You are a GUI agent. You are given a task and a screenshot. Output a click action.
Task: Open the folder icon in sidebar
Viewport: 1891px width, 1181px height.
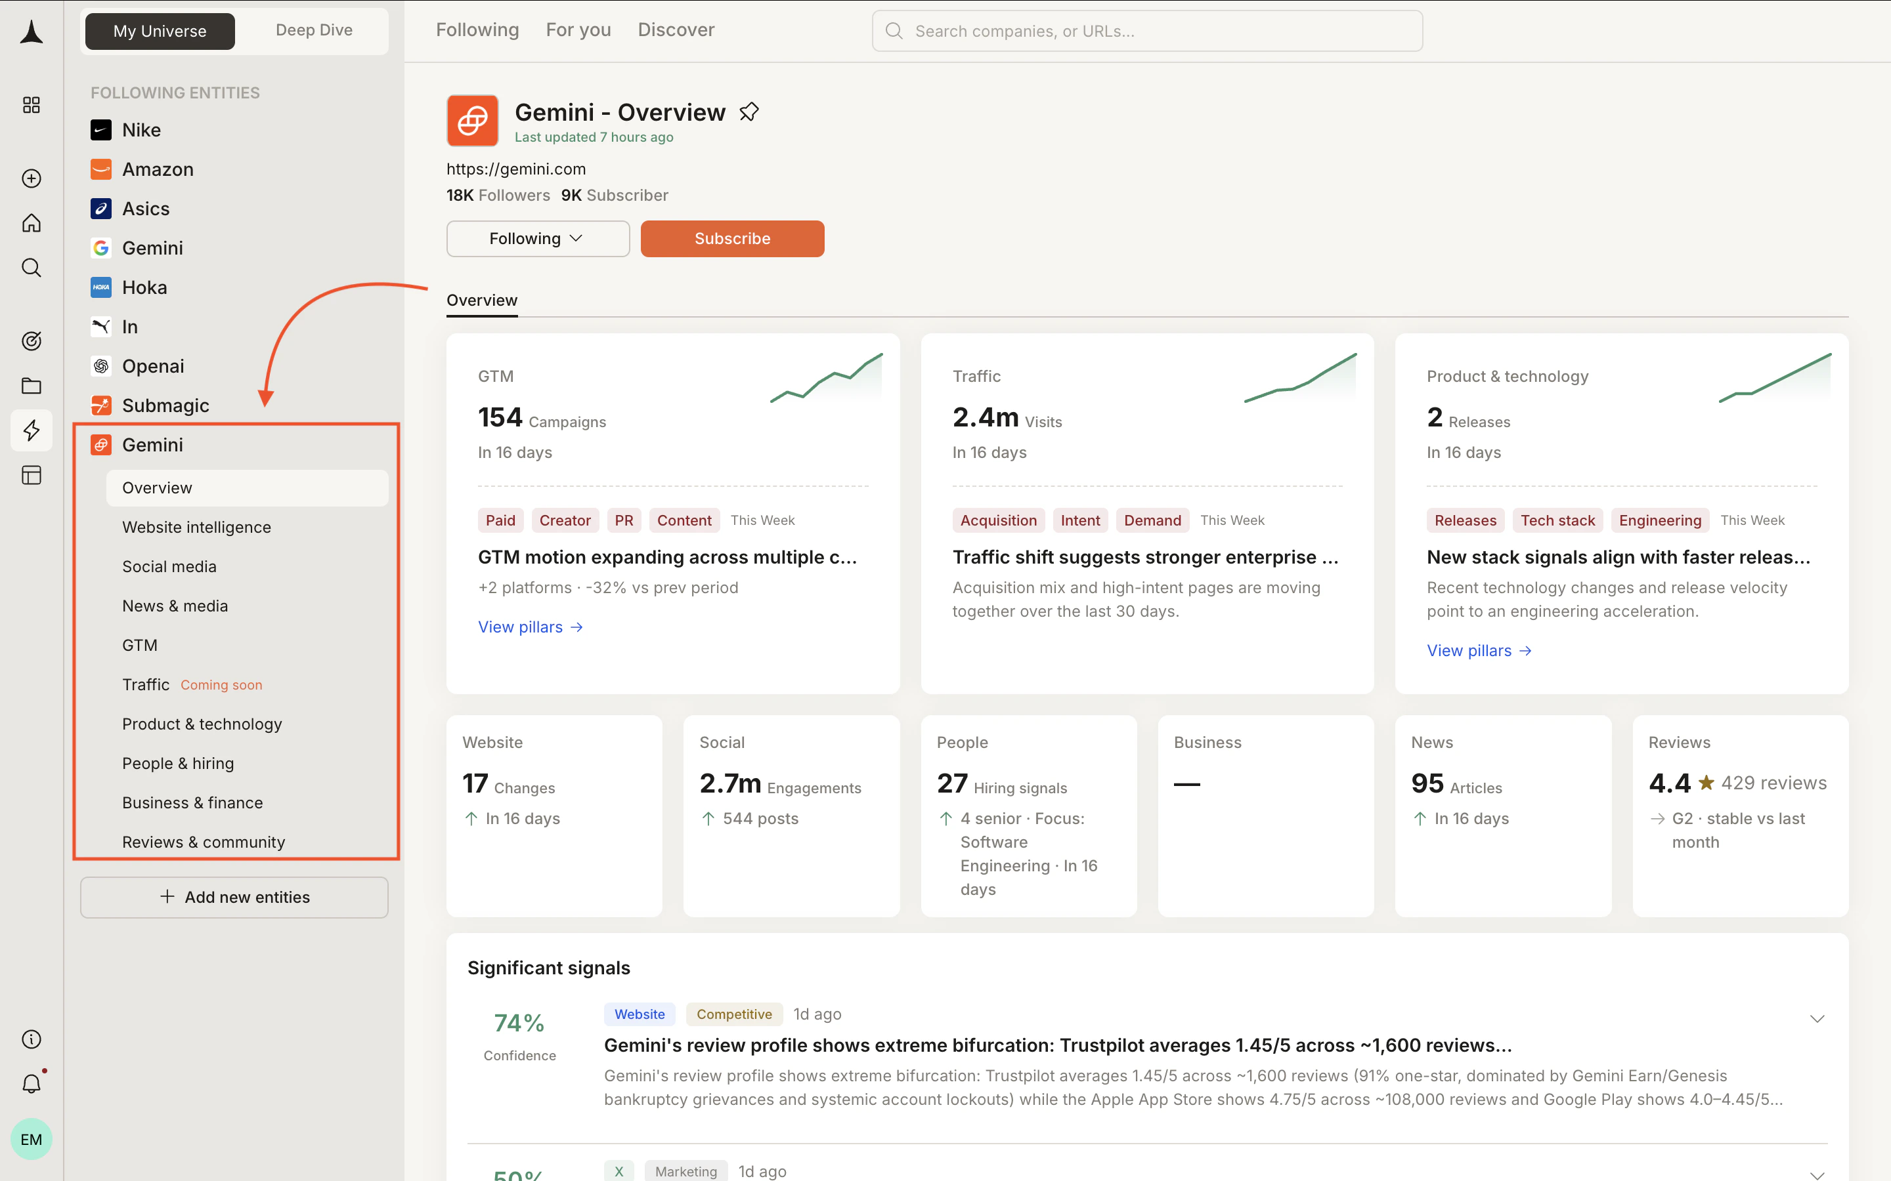[32, 386]
